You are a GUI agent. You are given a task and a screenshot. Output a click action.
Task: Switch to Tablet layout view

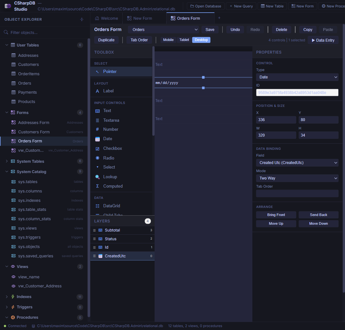click(x=184, y=40)
